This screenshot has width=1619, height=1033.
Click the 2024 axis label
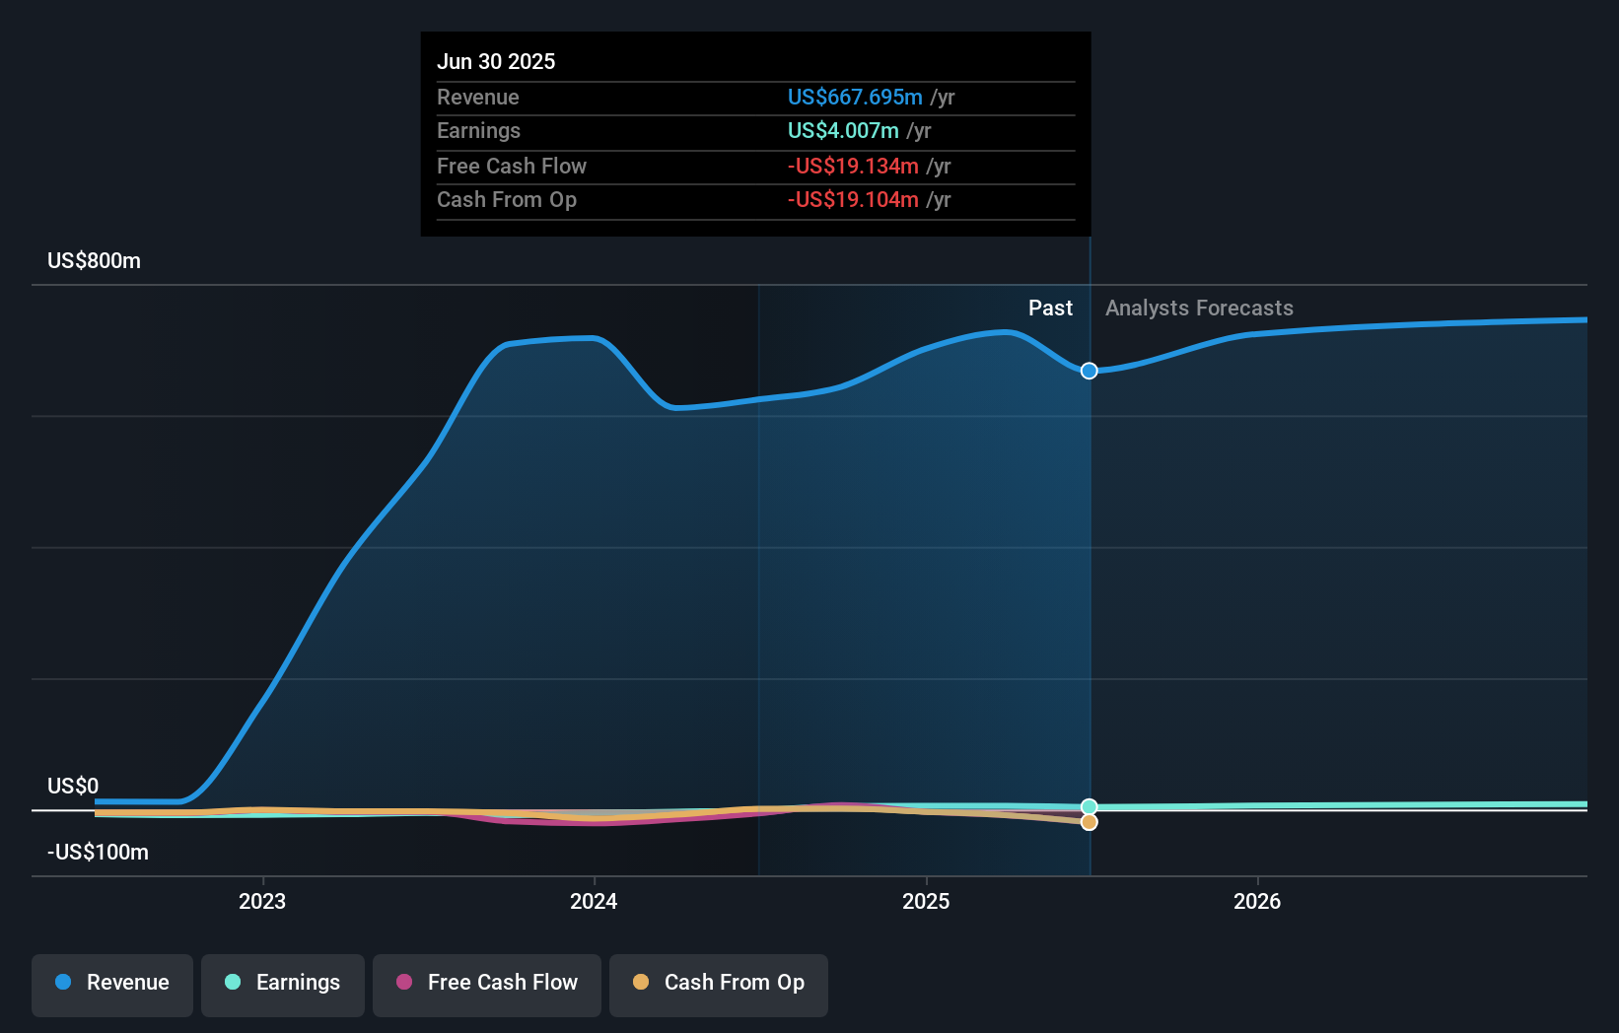[x=593, y=900]
